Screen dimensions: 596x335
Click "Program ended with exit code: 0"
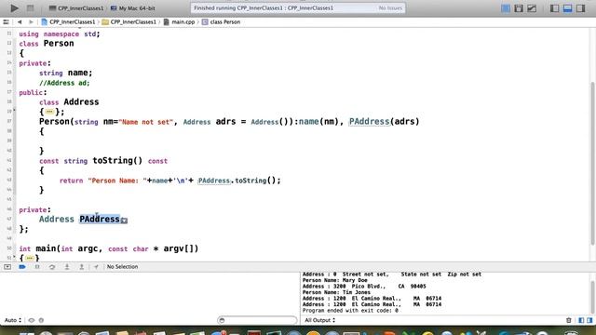[350, 311]
